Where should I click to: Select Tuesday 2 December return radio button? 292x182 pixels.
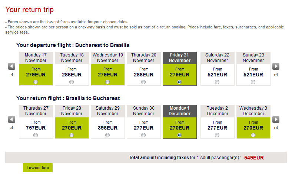pos(217,135)
